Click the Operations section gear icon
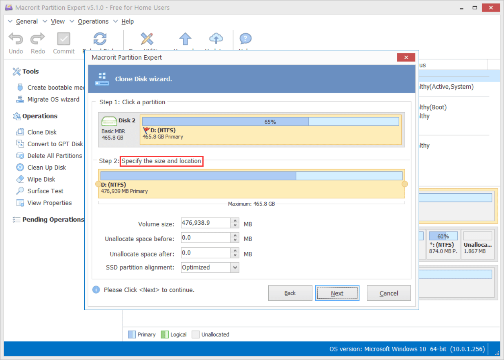 coord(16,116)
